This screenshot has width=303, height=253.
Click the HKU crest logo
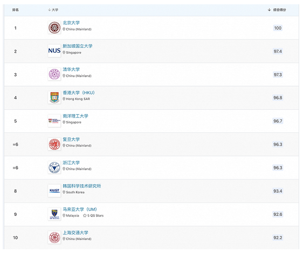coord(54,97)
